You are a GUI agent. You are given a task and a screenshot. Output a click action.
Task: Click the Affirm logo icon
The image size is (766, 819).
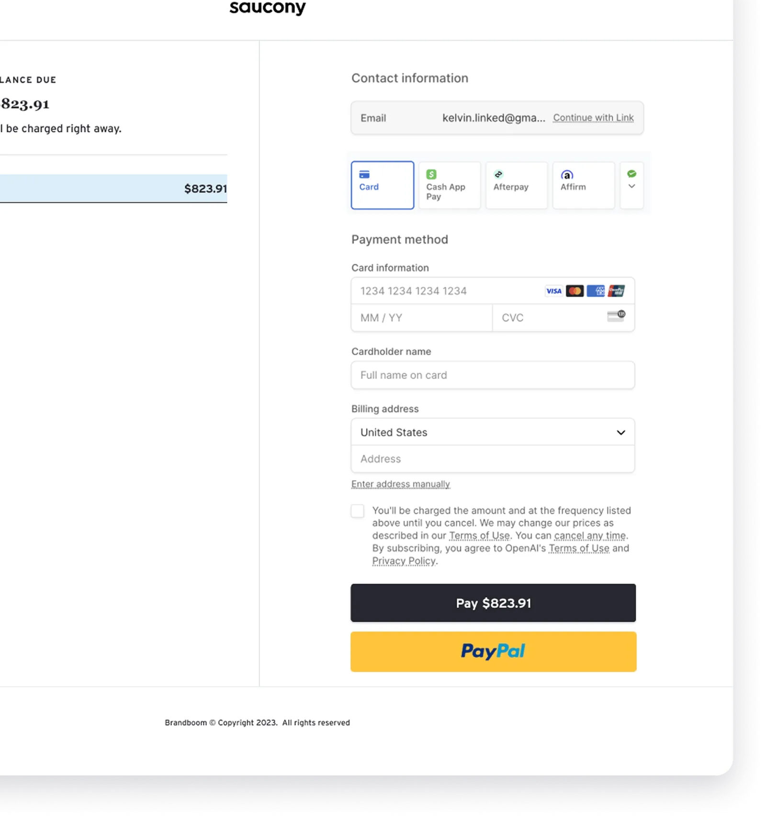pos(567,175)
